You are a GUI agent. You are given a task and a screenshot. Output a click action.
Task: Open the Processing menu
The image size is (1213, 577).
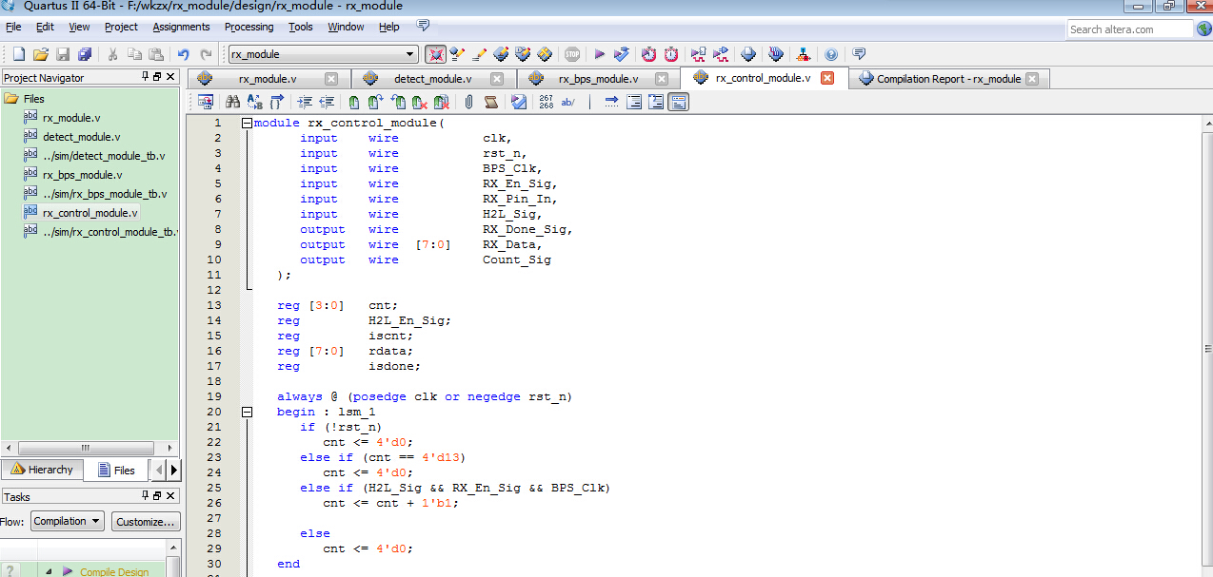click(x=249, y=27)
